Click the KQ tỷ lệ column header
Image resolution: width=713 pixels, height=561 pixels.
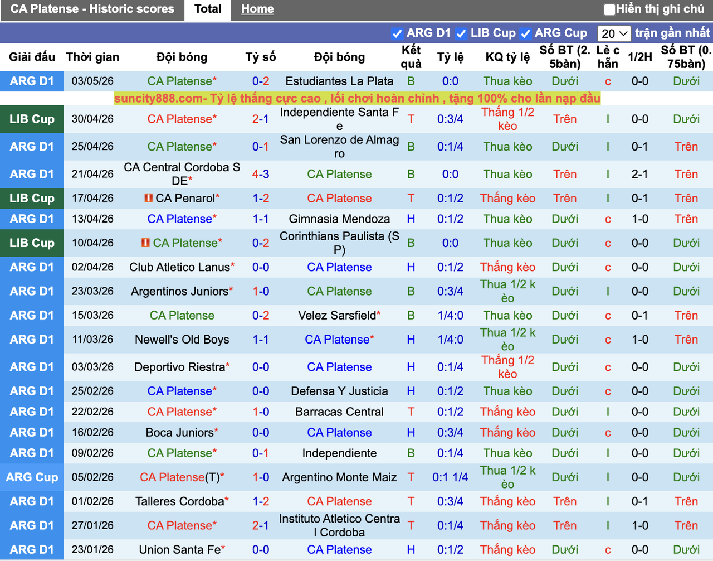(507, 57)
